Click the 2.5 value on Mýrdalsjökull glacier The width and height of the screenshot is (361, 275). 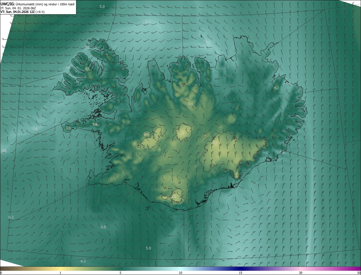point(174,196)
